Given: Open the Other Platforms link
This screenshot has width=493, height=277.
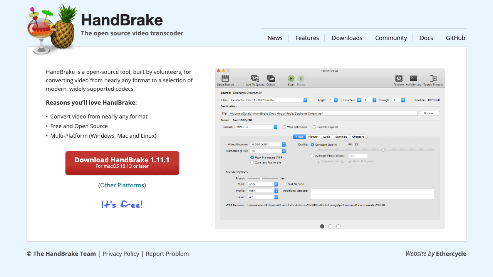Looking at the screenshot, I should pos(122,185).
